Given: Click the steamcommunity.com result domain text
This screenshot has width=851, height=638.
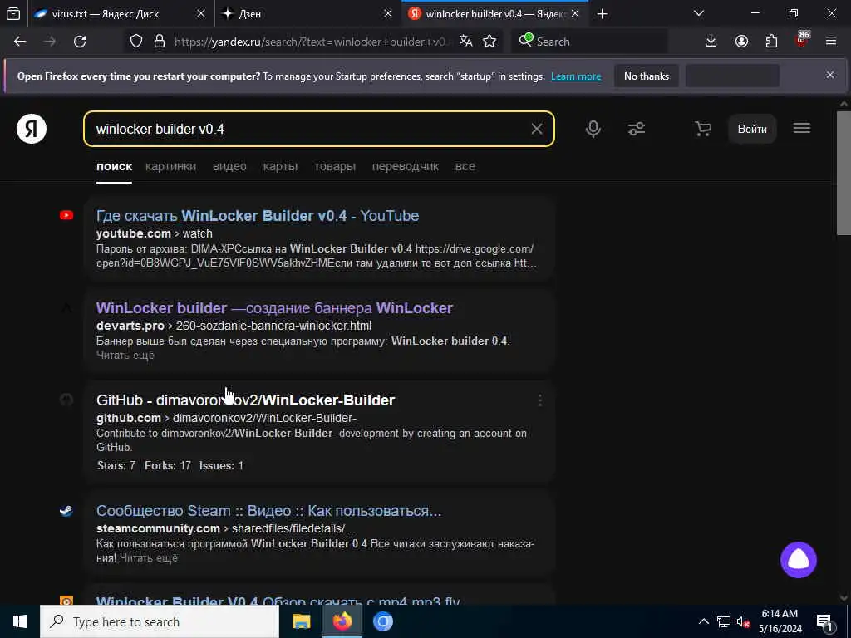Looking at the screenshot, I should click(158, 528).
